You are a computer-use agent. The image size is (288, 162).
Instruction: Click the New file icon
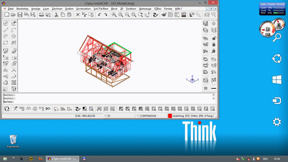pyautogui.click(x=7, y=15)
